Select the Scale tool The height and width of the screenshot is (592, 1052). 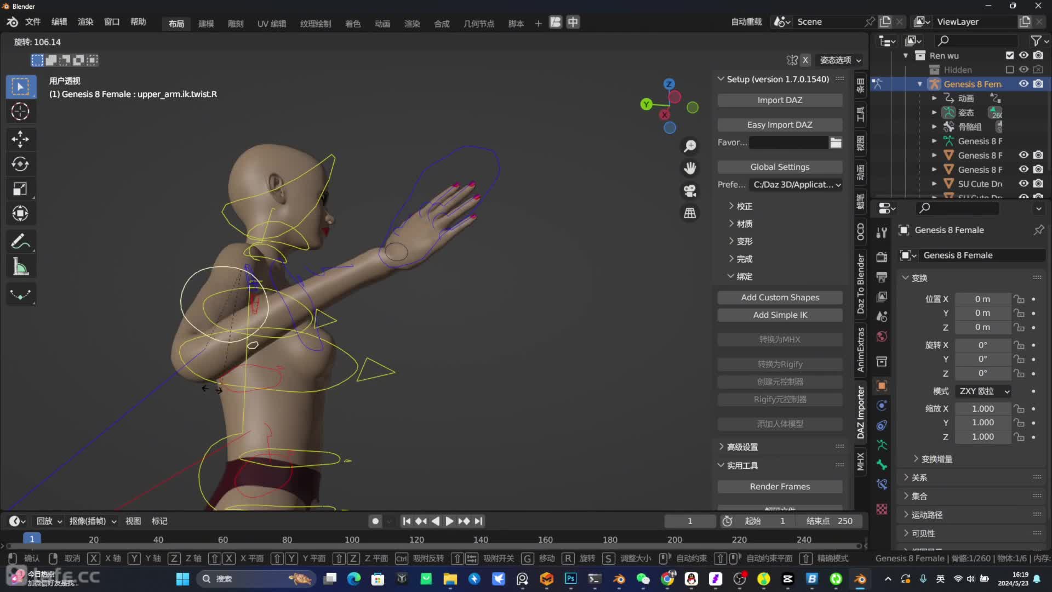coord(21,189)
